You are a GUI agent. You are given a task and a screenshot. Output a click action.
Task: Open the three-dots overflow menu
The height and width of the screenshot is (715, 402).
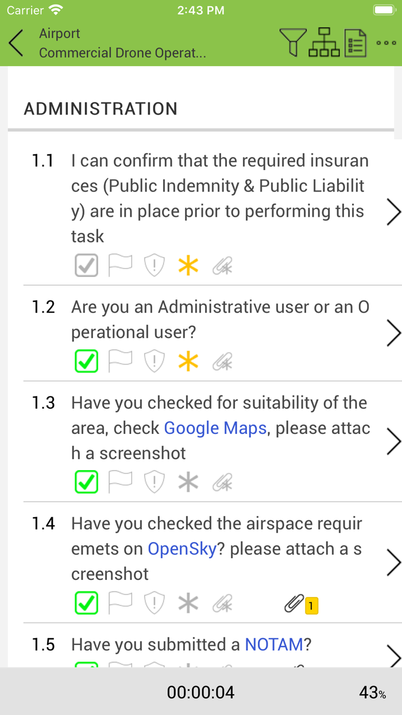coord(386,43)
